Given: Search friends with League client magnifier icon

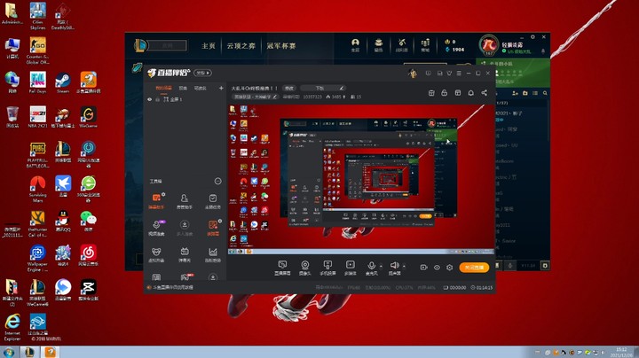Looking at the screenshot, I should tap(545, 93).
